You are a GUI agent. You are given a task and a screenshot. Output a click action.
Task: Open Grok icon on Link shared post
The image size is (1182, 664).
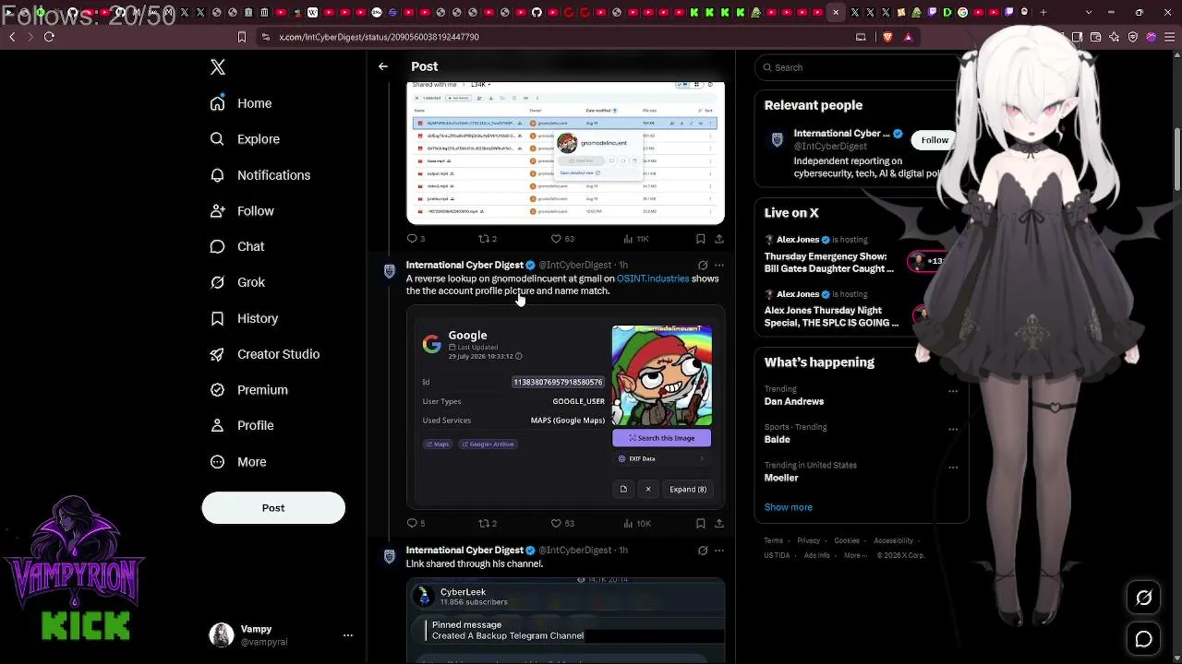pyautogui.click(x=703, y=551)
